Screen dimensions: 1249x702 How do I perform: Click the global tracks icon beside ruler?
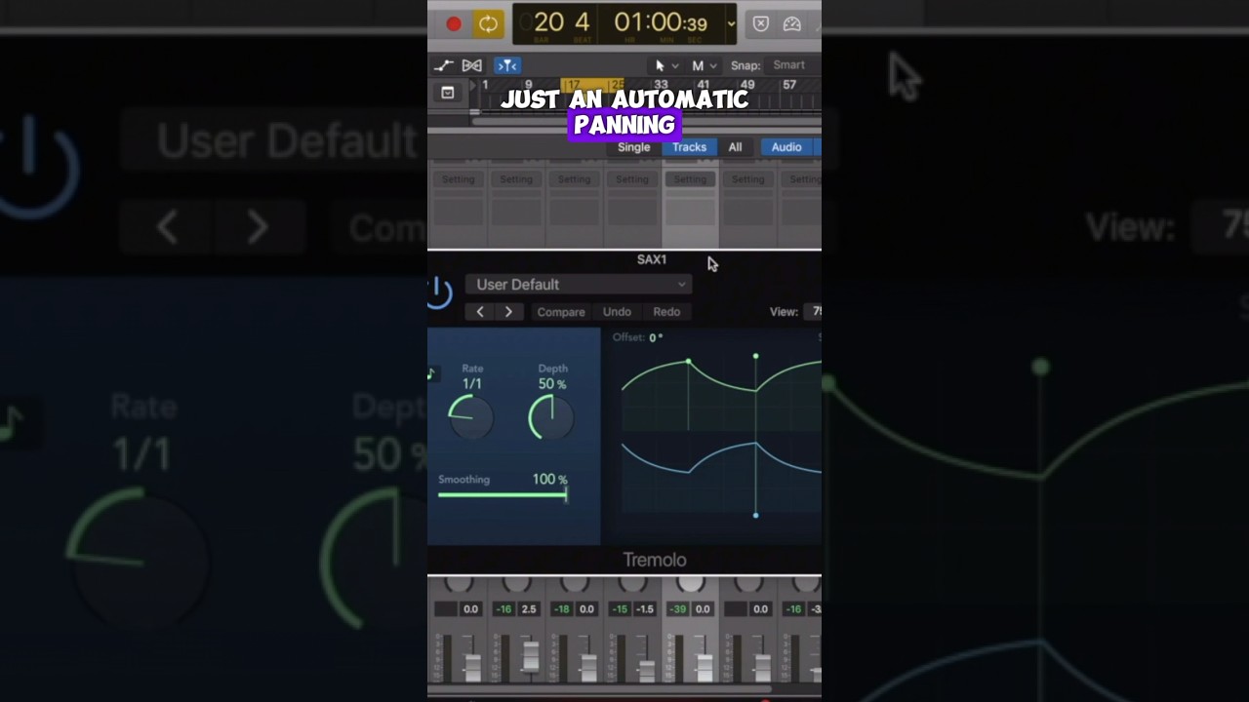[x=448, y=93]
